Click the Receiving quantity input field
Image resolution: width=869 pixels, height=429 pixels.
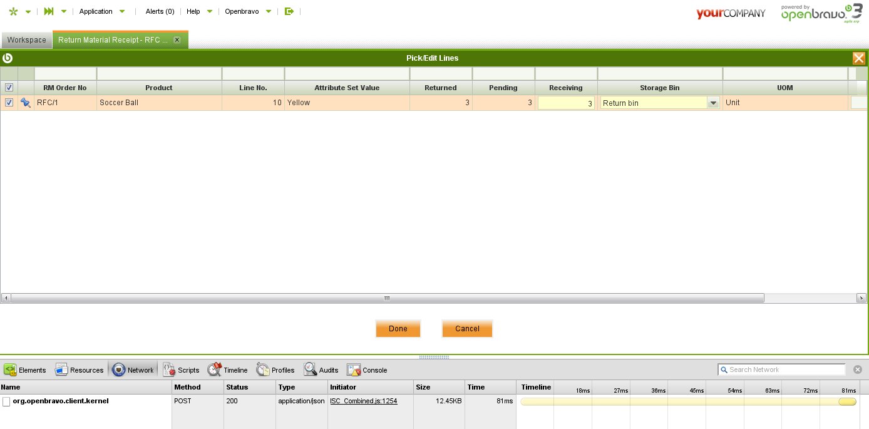[x=565, y=103]
